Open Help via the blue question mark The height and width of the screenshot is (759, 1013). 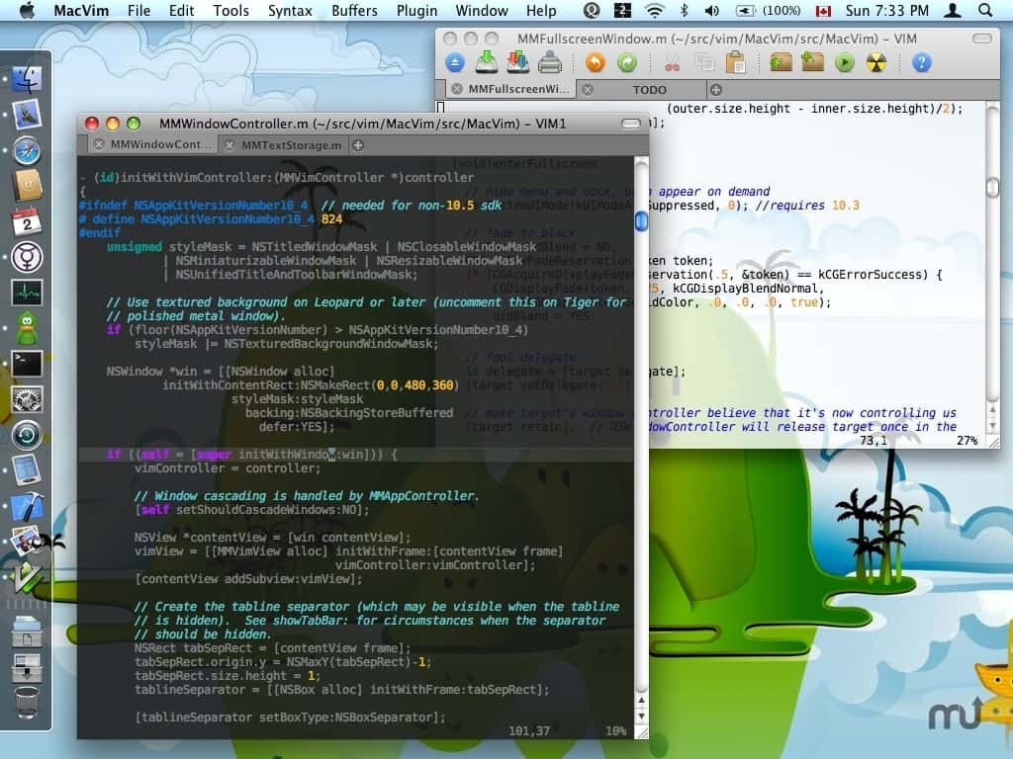(921, 63)
